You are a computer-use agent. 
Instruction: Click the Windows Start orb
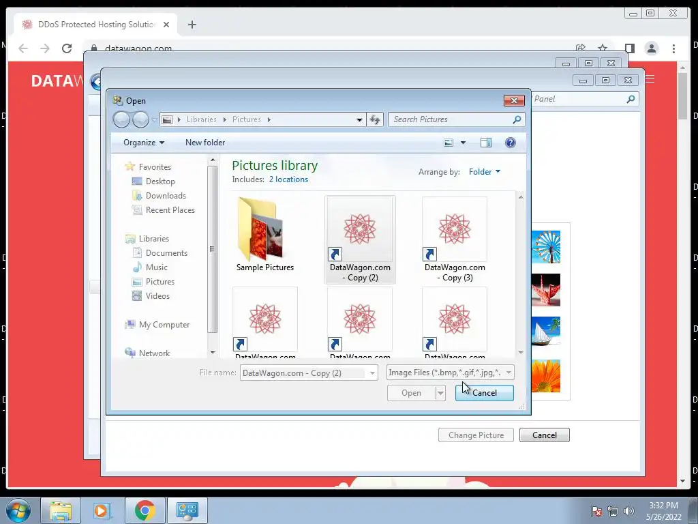click(18, 510)
